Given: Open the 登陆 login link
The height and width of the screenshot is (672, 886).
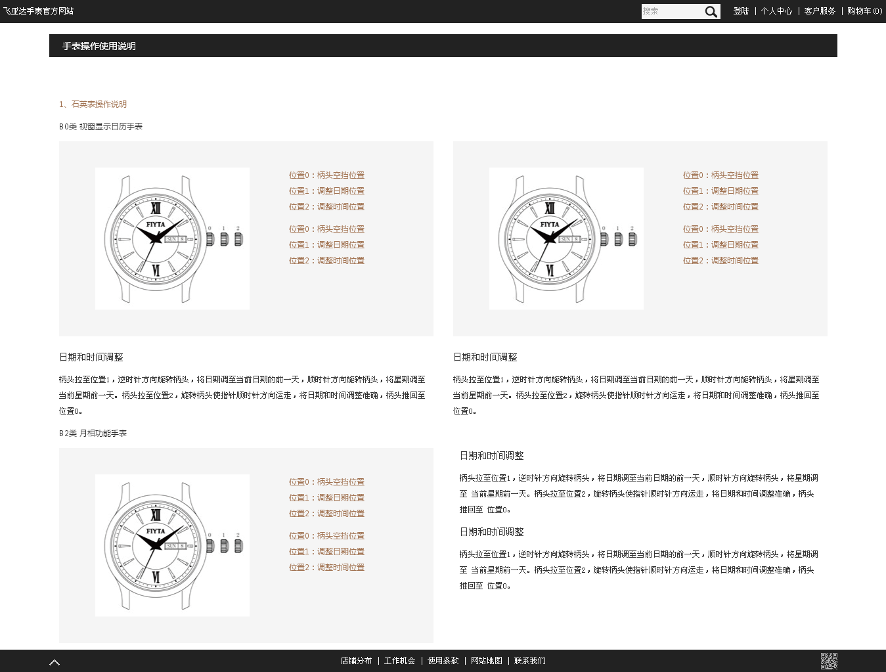Looking at the screenshot, I should point(741,11).
